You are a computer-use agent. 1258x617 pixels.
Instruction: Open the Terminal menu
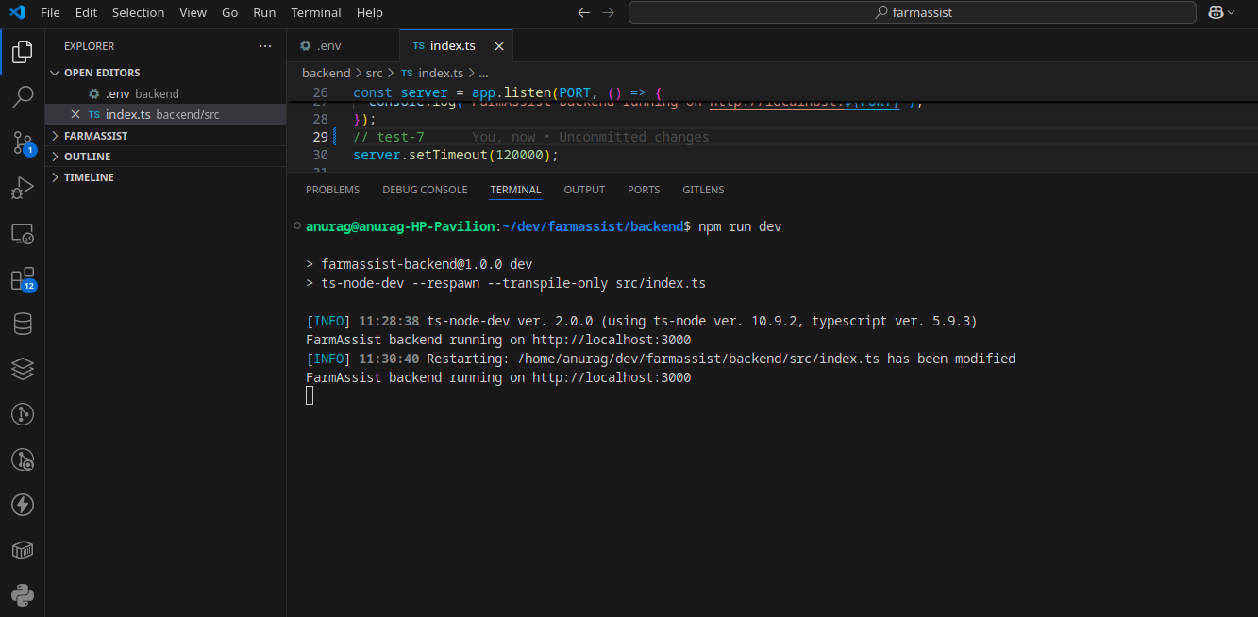pos(316,12)
